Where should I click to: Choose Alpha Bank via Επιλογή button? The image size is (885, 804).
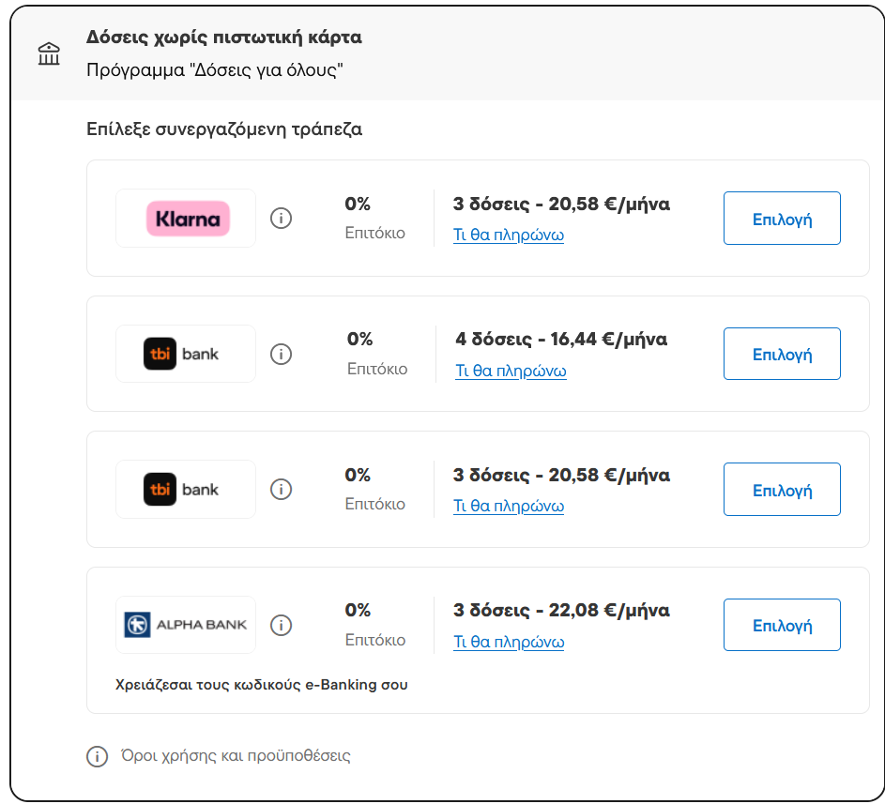[782, 626]
